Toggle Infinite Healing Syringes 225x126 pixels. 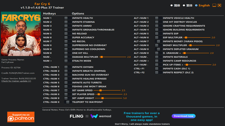pyautogui.click(x=67, y=79)
